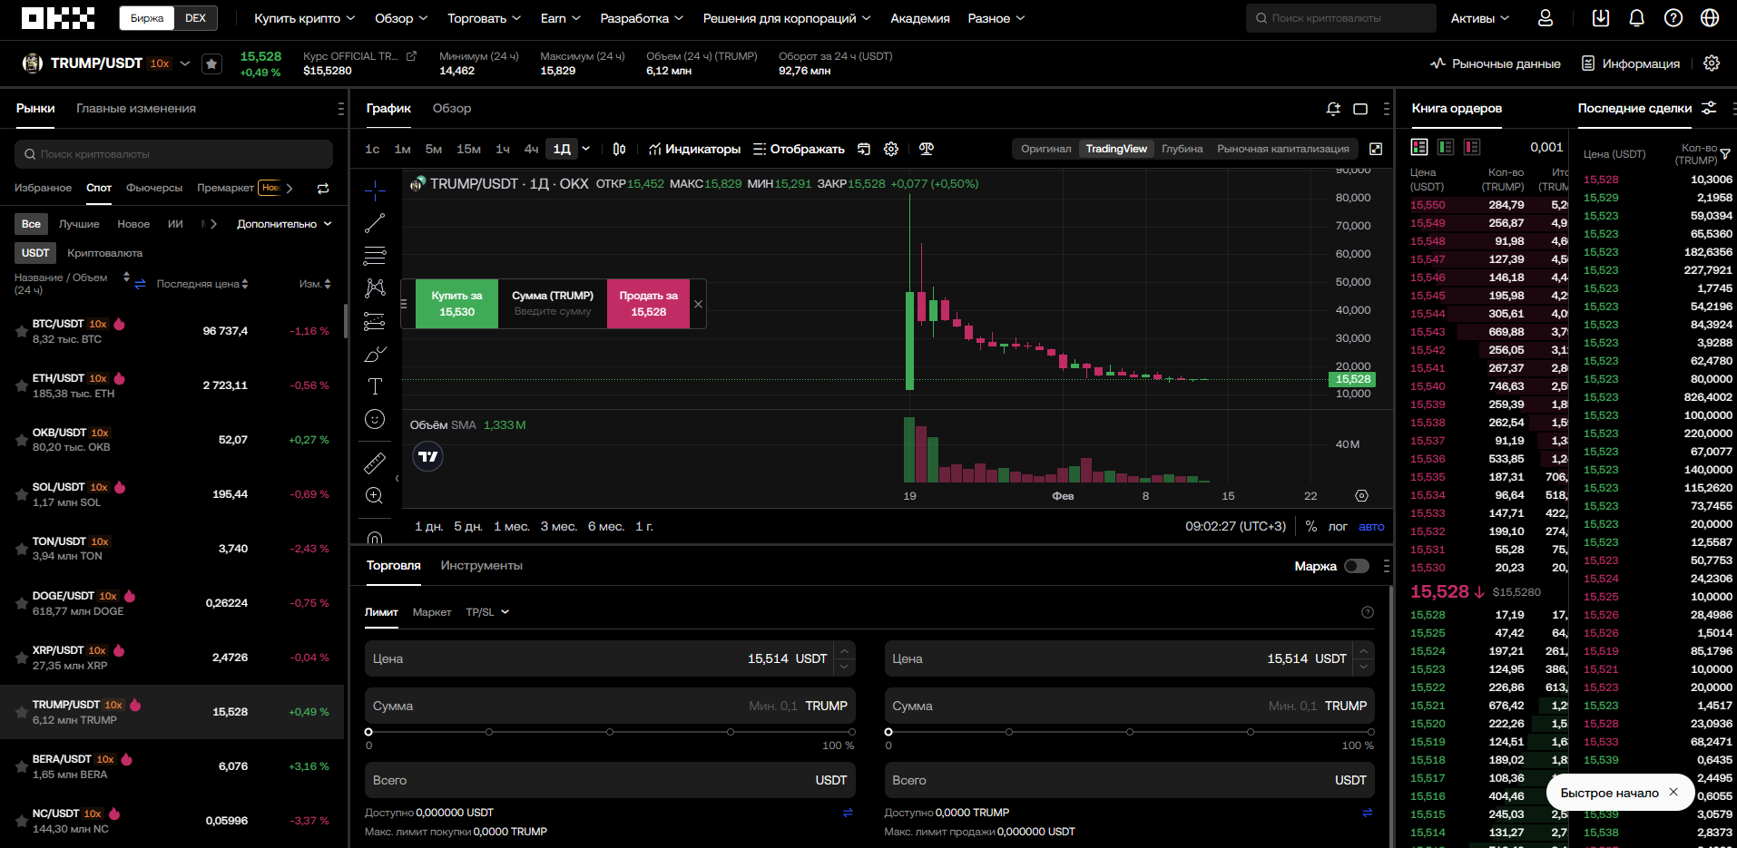Select the crosshair cursor tool
The width and height of the screenshot is (1737, 848).
[375, 190]
